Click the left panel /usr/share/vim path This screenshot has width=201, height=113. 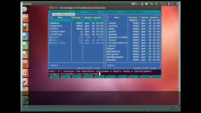click(x=63, y=15)
